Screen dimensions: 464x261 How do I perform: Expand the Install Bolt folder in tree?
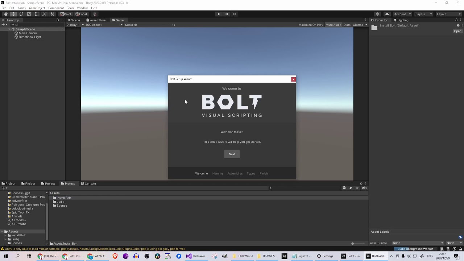pyautogui.click(x=5, y=236)
